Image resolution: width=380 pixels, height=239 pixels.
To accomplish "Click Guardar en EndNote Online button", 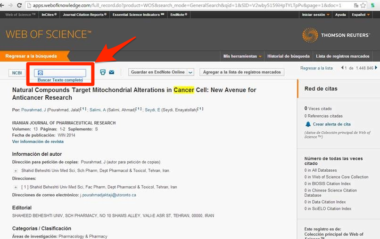I will (158, 72).
